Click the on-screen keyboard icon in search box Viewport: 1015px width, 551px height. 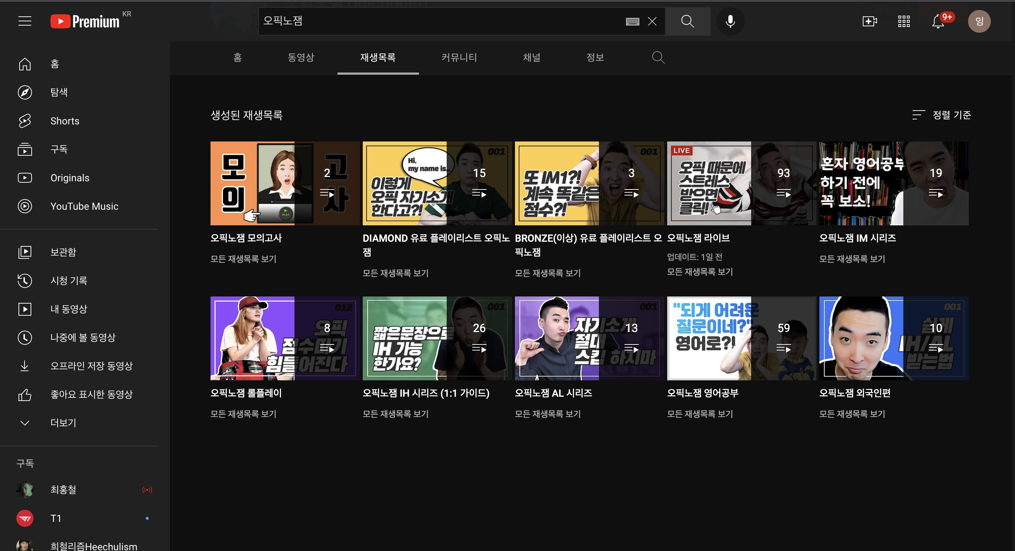click(x=632, y=21)
